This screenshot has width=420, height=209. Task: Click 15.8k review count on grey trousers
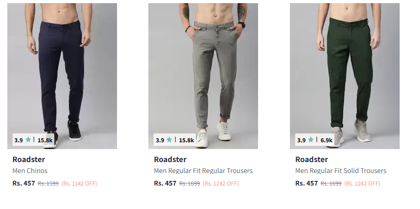coord(186,140)
